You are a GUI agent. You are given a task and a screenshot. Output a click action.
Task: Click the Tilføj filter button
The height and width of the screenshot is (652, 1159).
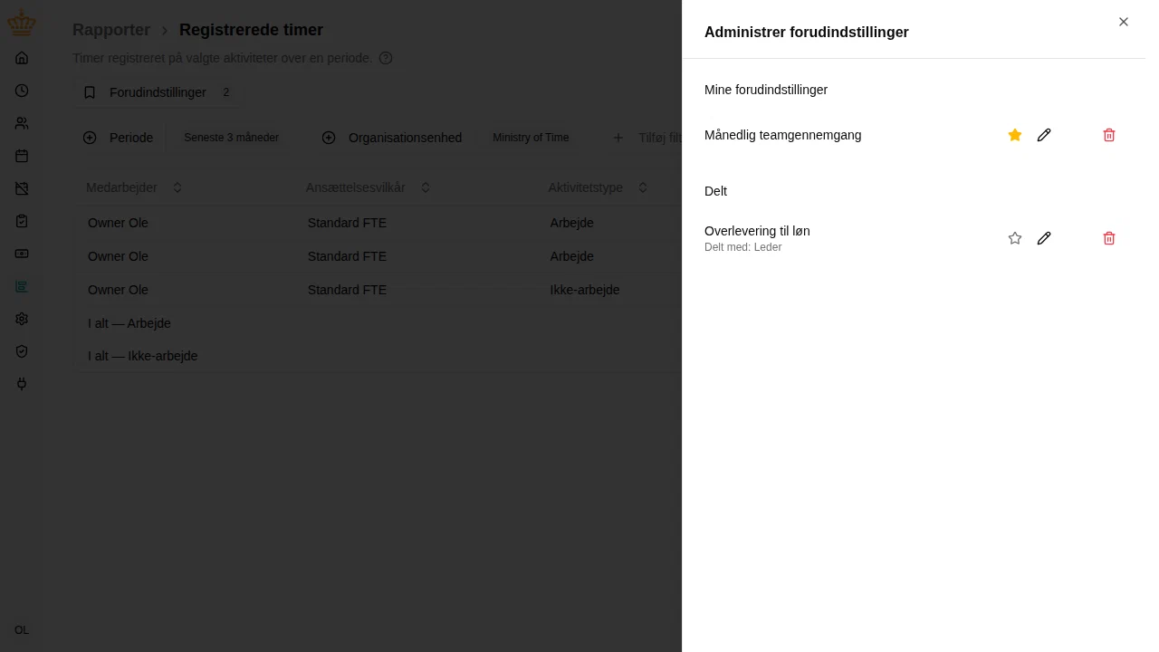(647, 138)
